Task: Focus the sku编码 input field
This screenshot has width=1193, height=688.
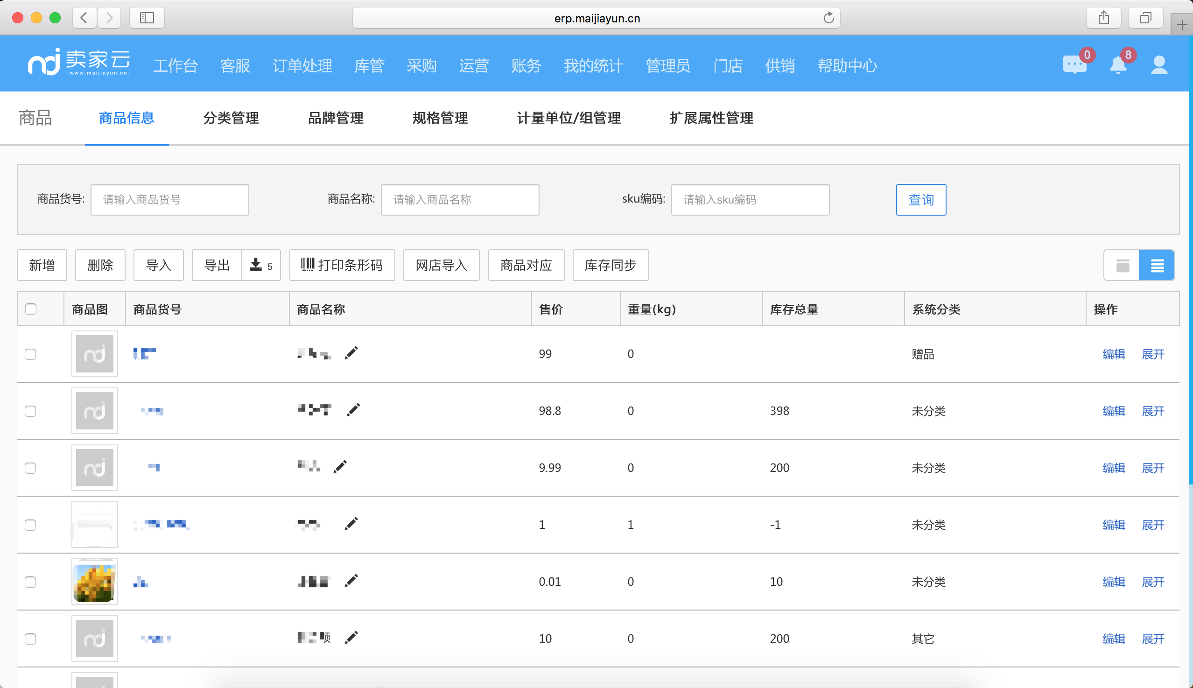Action: tap(750, 200)
